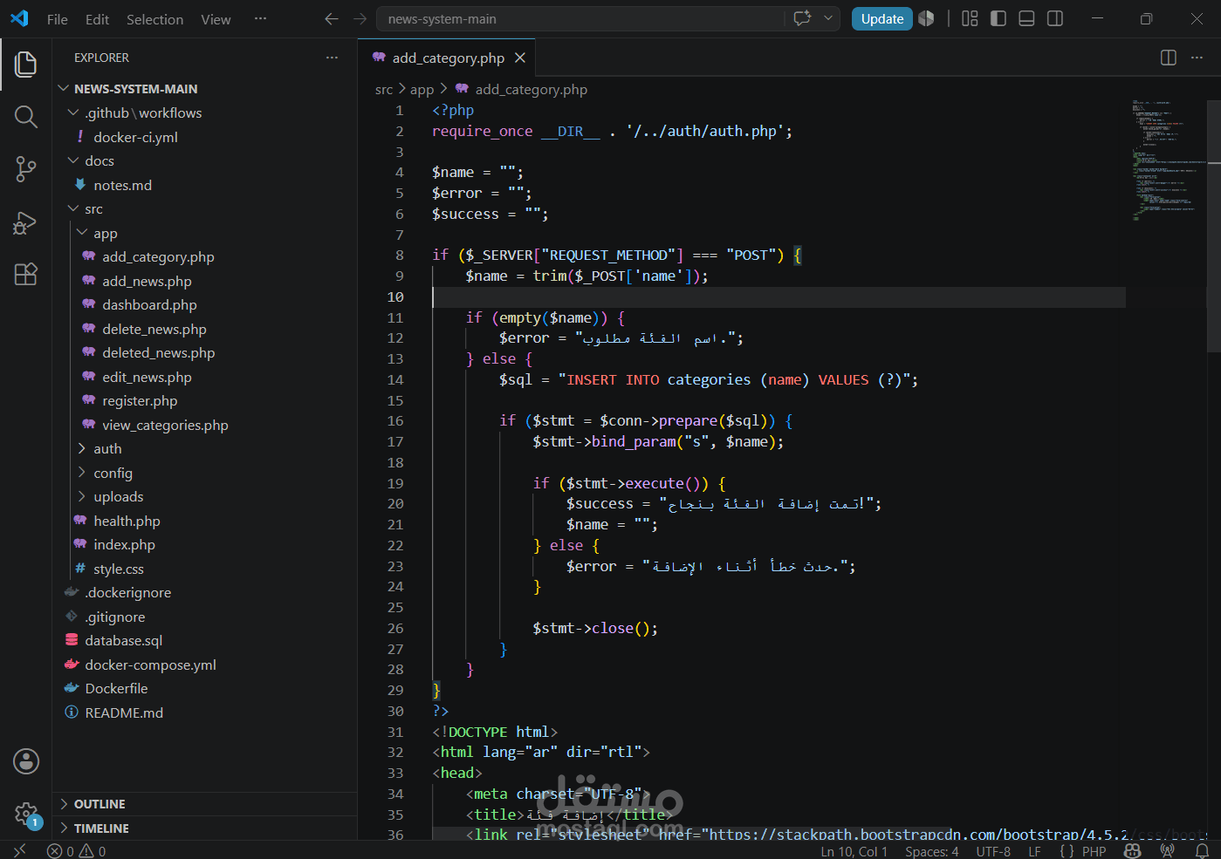1221x859 pixels.
Task: Open dashboard.php in explorer
Action: 149,304
